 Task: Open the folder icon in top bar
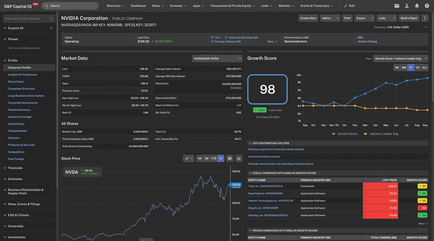click(397, 6)
